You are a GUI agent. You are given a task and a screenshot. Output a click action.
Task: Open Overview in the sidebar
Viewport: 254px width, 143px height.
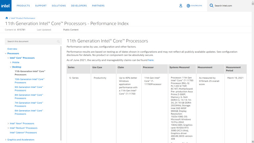(x=12, y=49)
